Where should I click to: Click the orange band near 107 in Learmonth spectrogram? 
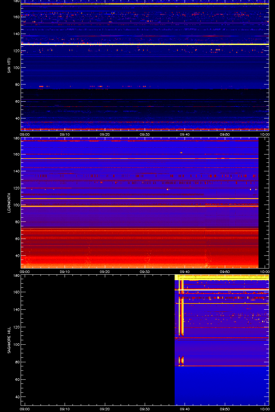point(140,199)
